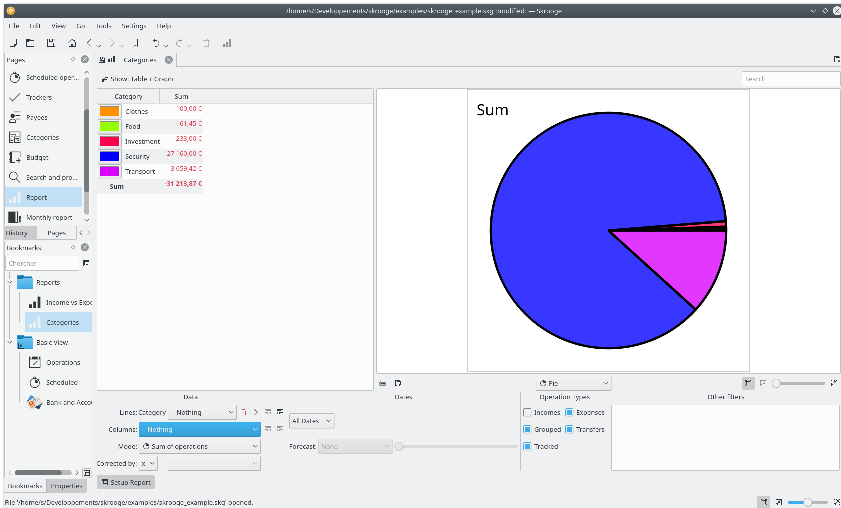841x508 pixels.
Task: Click the Save icon in the toolbar
Action: pyautogui.click(x=51, y=43)
